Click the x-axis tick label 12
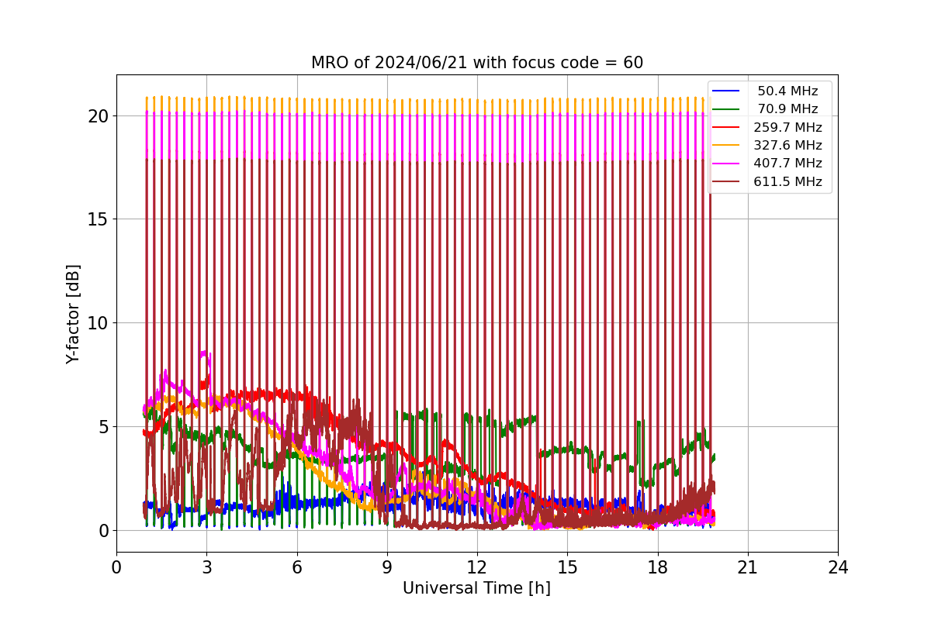Viewport: 931px width, 620px height. pos(476,567)
